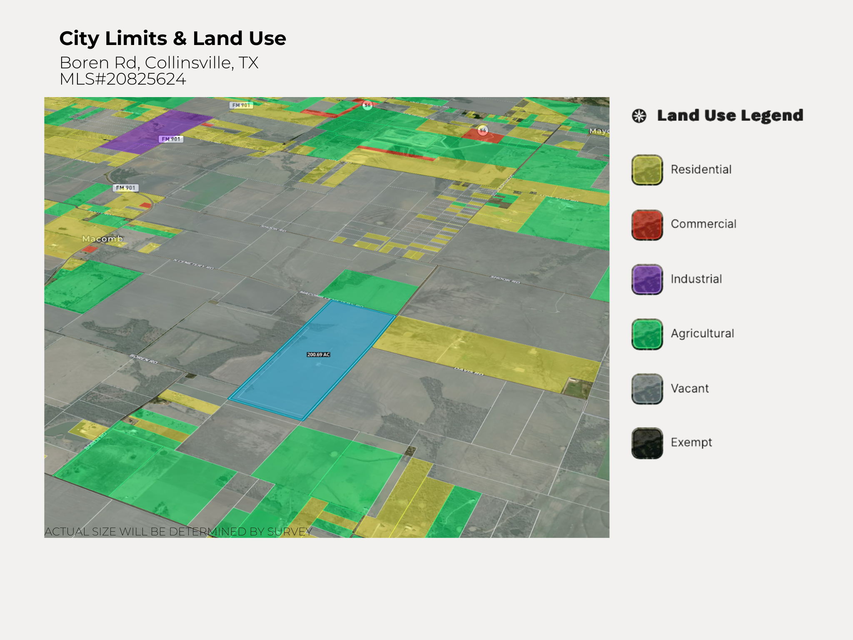Click the Residential yellow legend swatch

[647, 170]
